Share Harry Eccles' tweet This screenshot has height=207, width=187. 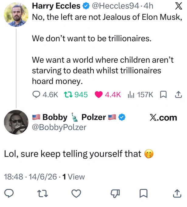pos(178,95)
